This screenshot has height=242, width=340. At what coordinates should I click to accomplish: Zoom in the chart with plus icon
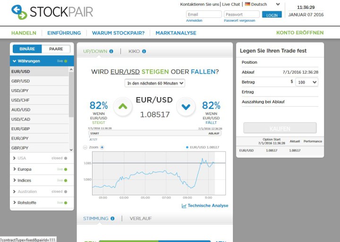tap(102, 147)
